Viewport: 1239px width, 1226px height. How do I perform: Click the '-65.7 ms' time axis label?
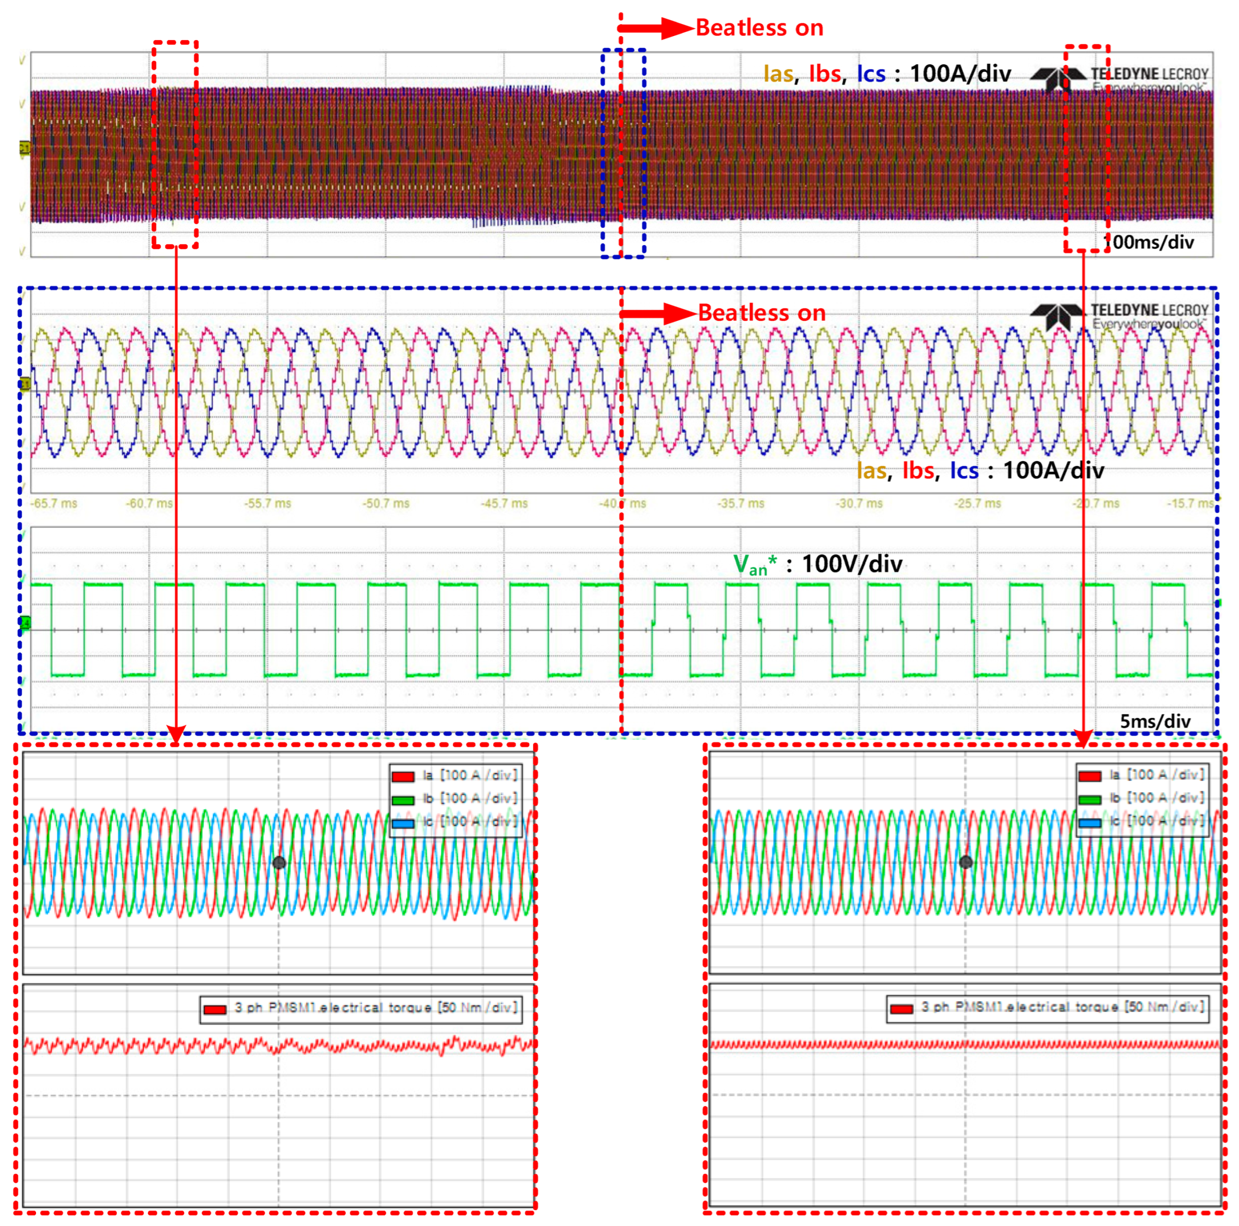(x=54, y=504)
